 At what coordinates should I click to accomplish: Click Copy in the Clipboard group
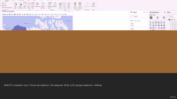click(4, 5)
